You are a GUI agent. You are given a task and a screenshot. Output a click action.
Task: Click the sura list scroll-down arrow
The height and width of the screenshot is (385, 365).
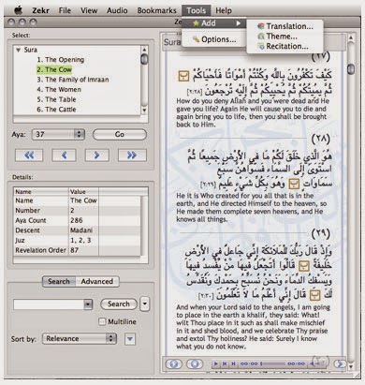[144, 111]
